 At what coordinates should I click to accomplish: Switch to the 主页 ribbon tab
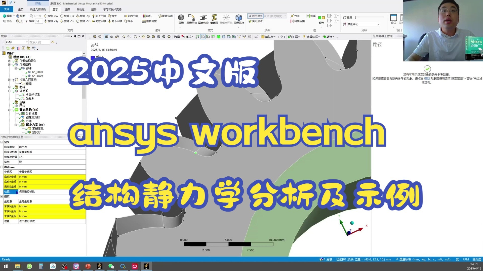pos(21,9)
